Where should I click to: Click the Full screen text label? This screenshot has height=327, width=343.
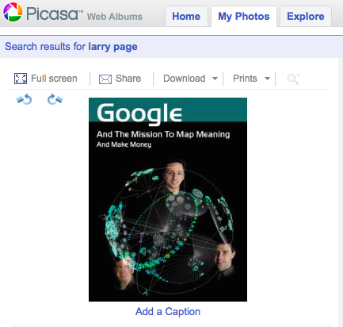(x=54, y=79)
